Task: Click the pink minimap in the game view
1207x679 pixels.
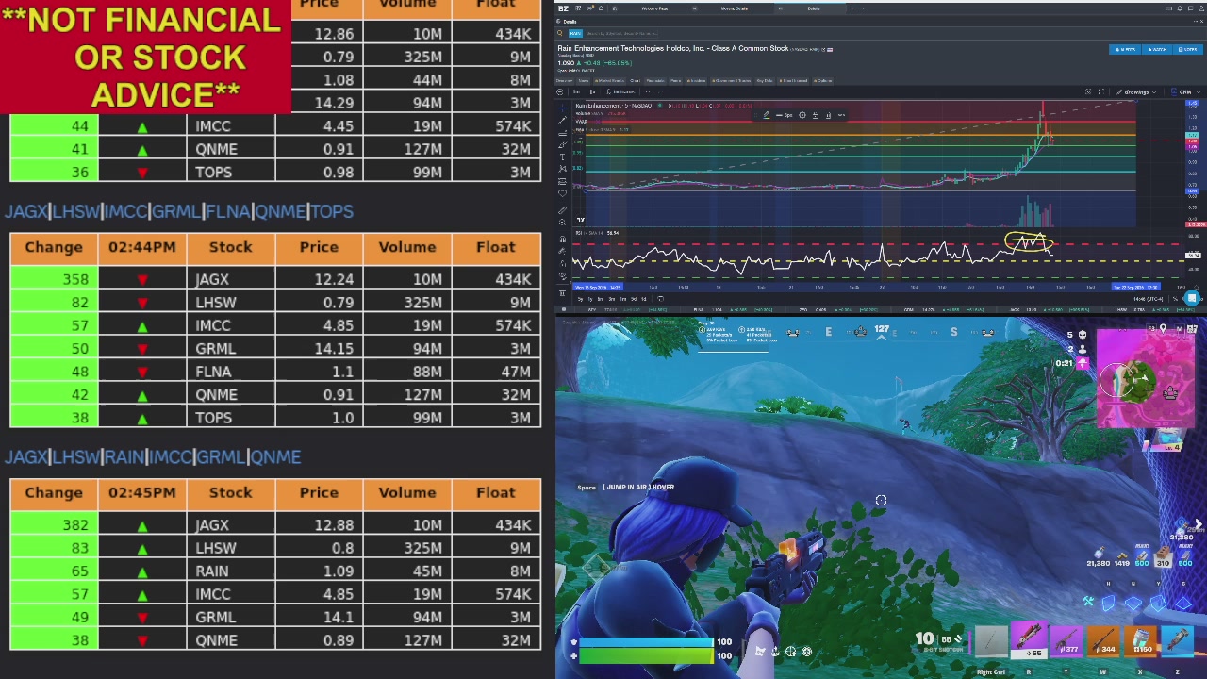Action: click(1146, 379)
